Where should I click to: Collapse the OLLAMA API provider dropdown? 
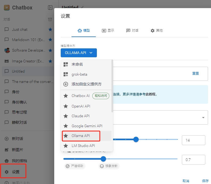click(79, 53)
